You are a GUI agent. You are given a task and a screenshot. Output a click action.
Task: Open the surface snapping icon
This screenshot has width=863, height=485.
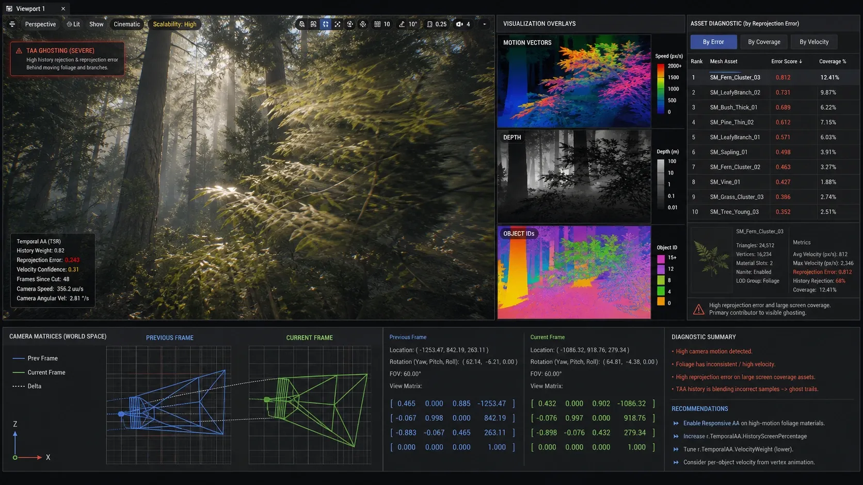(363, 24)
